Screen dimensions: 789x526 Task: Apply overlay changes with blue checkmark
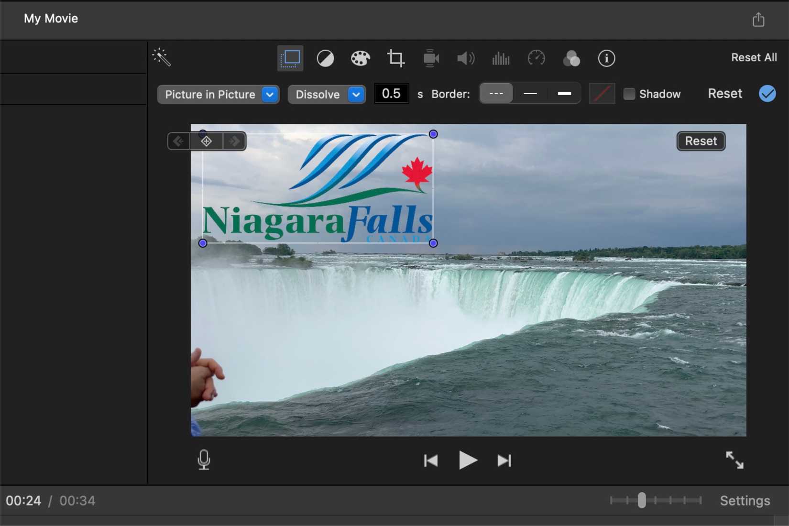coord(767,93)
